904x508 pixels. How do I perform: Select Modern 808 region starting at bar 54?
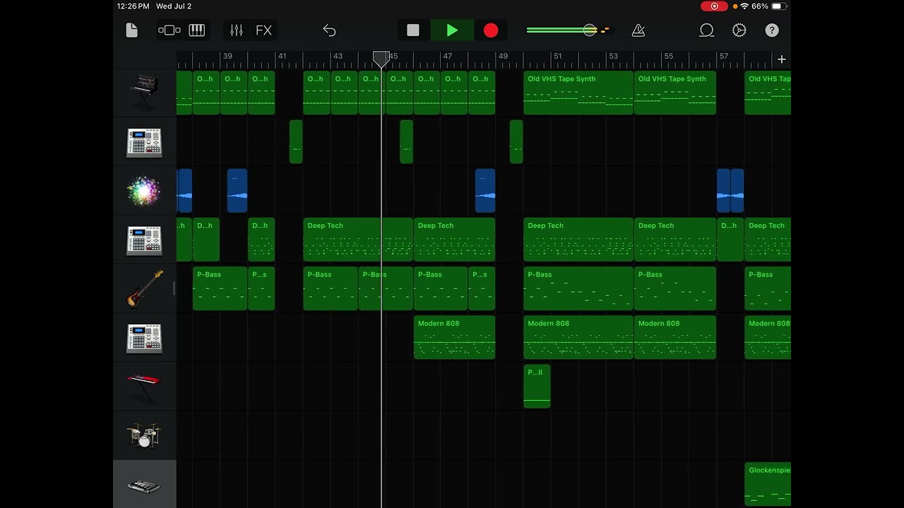coord(675,337)
